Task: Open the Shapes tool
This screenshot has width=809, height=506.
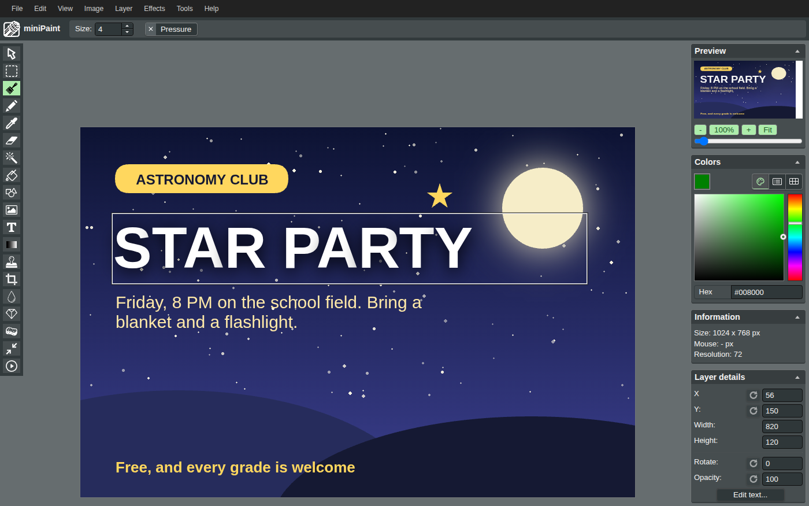Action: click(x=12, y=193)
